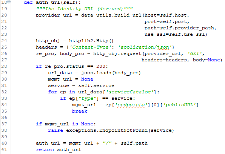Click line number 40 in the gutter
Screen dimensions: 225x154
[4, 143]
